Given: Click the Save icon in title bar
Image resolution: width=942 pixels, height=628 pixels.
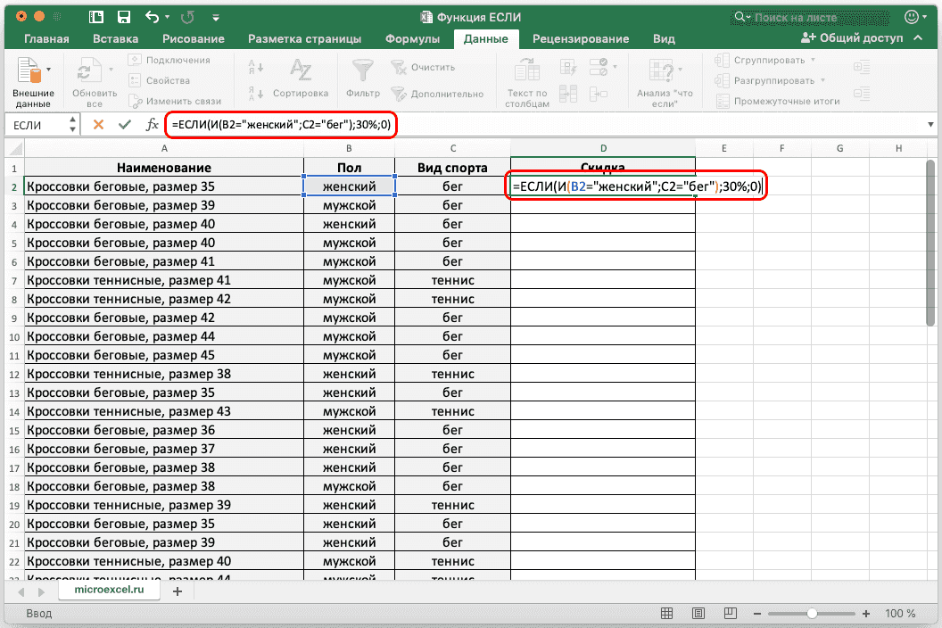Looking at the screenshot, I should (123, 16).
